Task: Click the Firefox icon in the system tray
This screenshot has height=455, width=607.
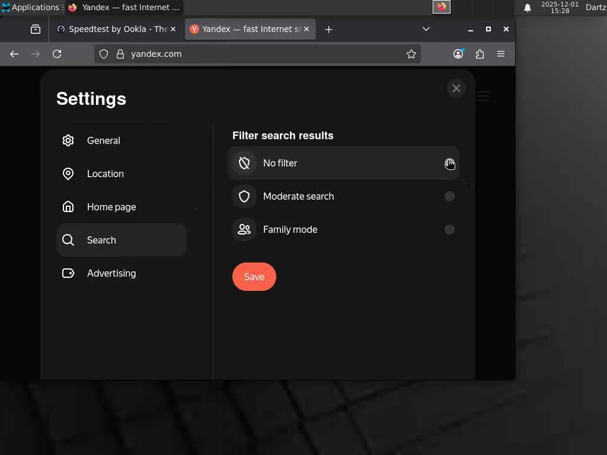Action: (x=441, y=7)
